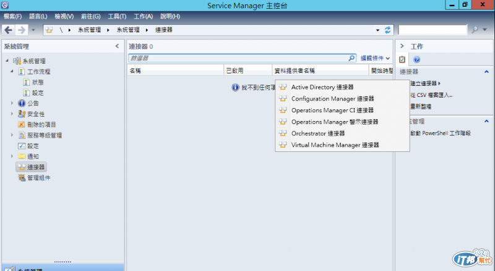Open the 前往(G) menu
The width and height of the screenshot is (495, 271).
point(90,17)
